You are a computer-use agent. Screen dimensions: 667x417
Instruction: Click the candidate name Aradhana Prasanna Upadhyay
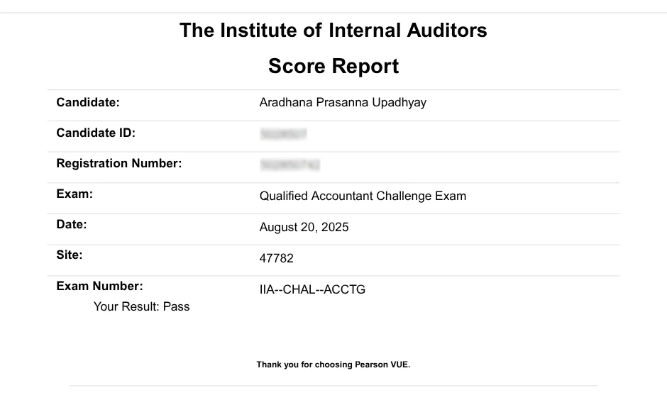tap(343, 103)
